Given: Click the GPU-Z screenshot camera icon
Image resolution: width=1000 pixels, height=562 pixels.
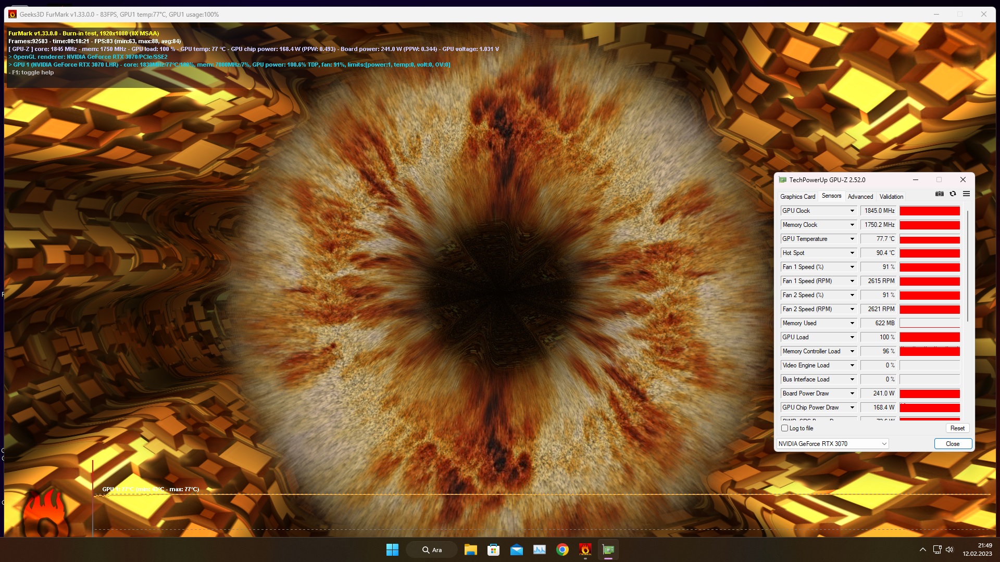Looking at the screenshot, I should pos(939,194).
